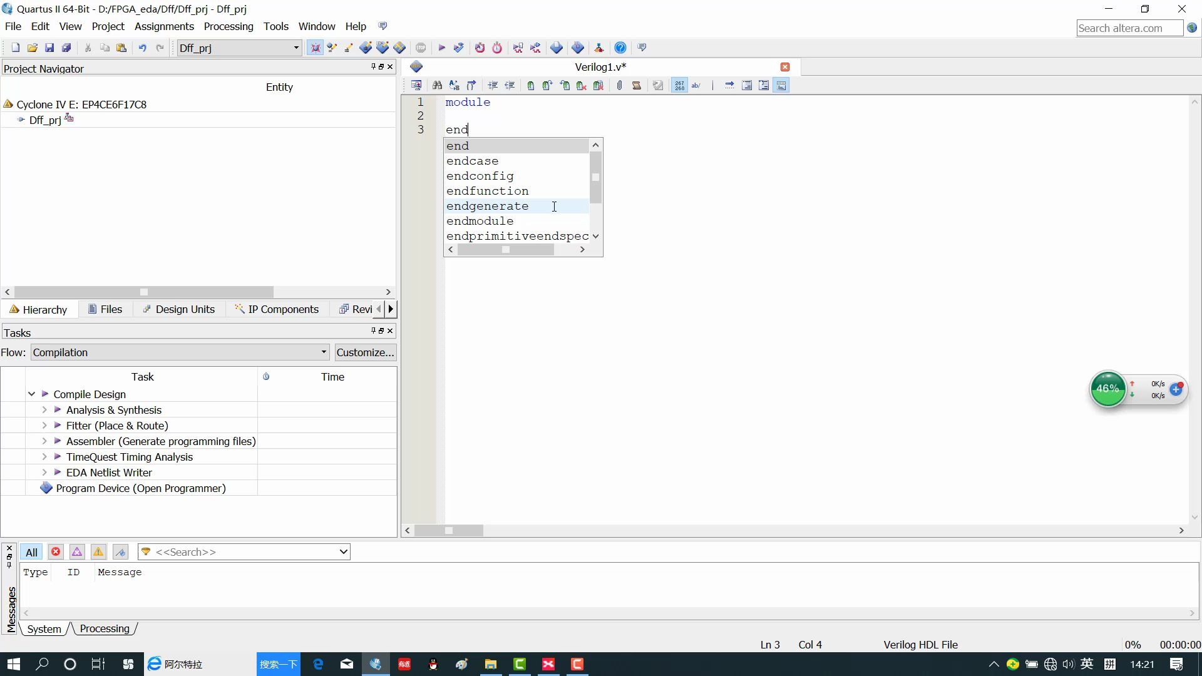Viewport: 1202px width, 676px height.
Task: Open the Flow Compilation dropdown
Action: tap(180, 352)
